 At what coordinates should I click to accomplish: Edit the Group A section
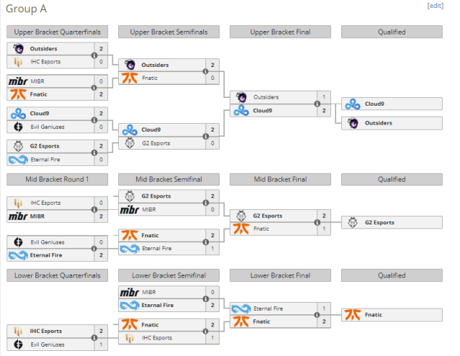tap(436, 6)
